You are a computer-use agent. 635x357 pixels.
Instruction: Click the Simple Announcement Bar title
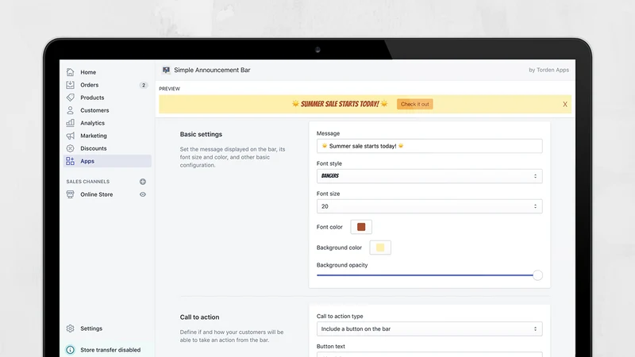coord(212,70)
